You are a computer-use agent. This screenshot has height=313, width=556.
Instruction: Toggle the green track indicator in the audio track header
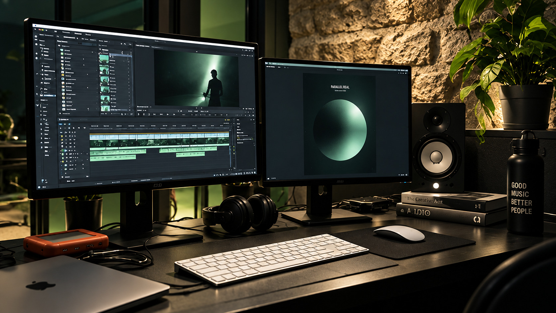(x=63, y=150)
